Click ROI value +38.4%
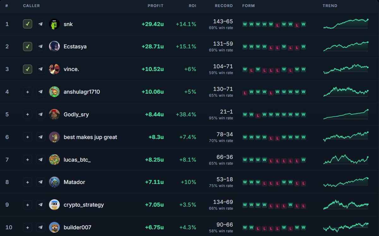Image resolution: width=379 pixels, height=236 pixels. (186, 115)
